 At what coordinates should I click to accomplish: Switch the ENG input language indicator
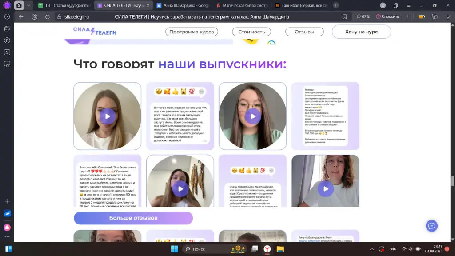tap(393, 249)
